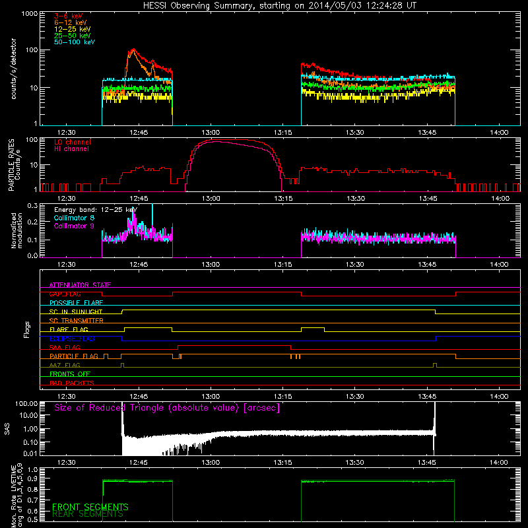Screen dimensions: 528x528
Task: Click the GAP_FLAG label
Action: [65, 294]
